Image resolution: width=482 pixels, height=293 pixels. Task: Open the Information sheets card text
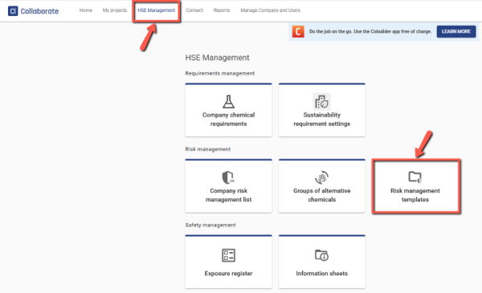322,274
